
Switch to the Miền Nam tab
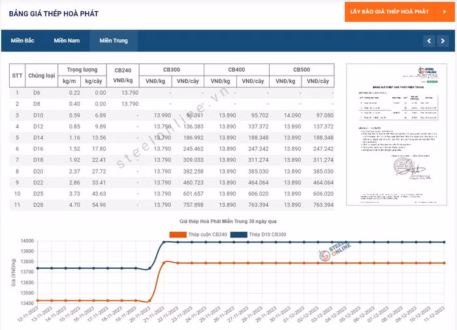point(67,40)
